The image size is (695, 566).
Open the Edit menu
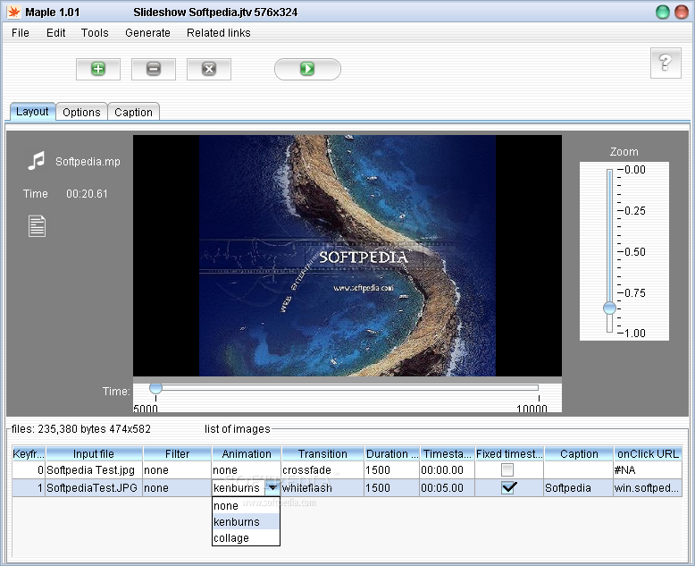point(56,33)
